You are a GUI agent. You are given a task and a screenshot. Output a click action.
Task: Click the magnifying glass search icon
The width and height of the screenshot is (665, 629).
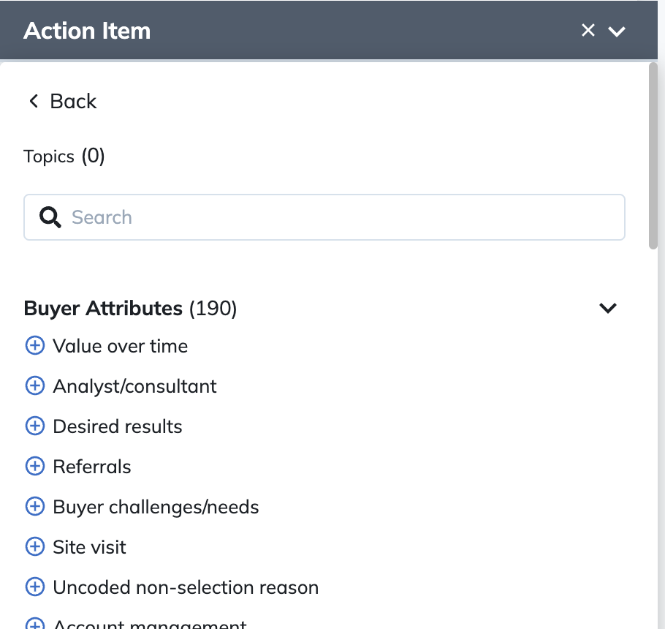point(50,217)
